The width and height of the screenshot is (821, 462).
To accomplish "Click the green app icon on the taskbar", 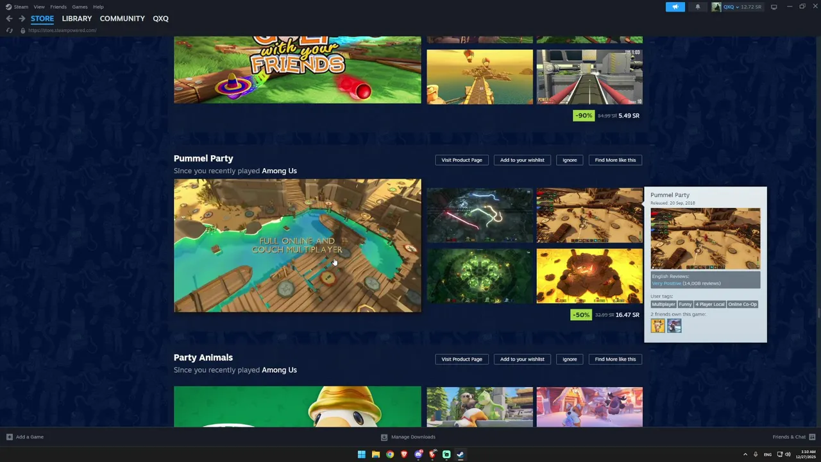I will [x=446, y=454].
